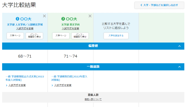Click the blue number 1 badge icon
This screenshot has height=107, width=187.
pos(18,19)
